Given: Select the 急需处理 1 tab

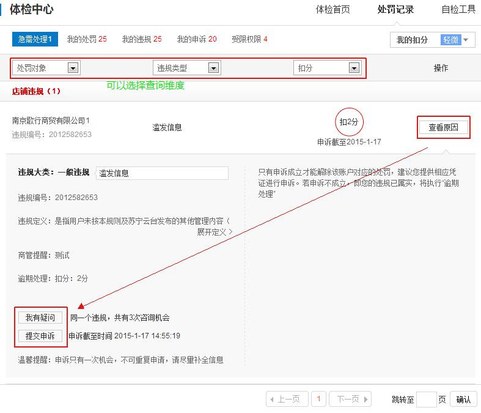Looking at the screenshot, I should [34, 39].
